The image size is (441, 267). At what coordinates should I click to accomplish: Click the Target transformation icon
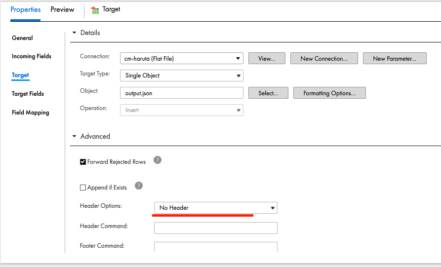point(95,10)
